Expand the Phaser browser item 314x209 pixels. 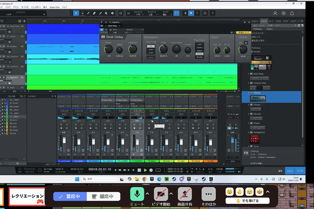(249, 123)
